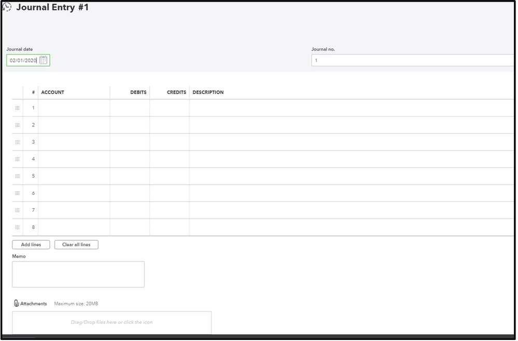The image size is (518, 341).
Task: Click the Attachments label
Action: pos(34,304)
